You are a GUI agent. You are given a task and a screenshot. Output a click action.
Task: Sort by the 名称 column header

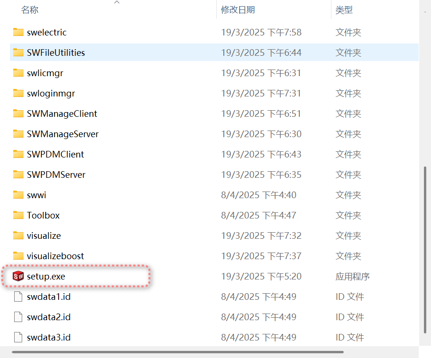click(30, 10)
